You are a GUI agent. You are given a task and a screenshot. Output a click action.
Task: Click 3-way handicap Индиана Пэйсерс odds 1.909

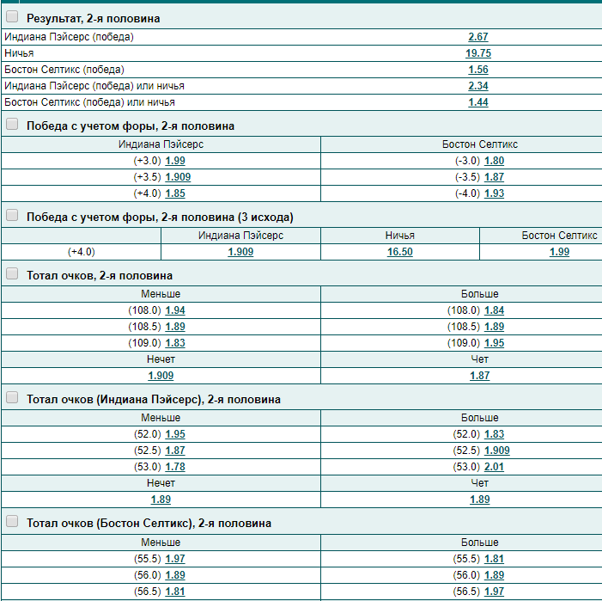(x=240, y=252)
